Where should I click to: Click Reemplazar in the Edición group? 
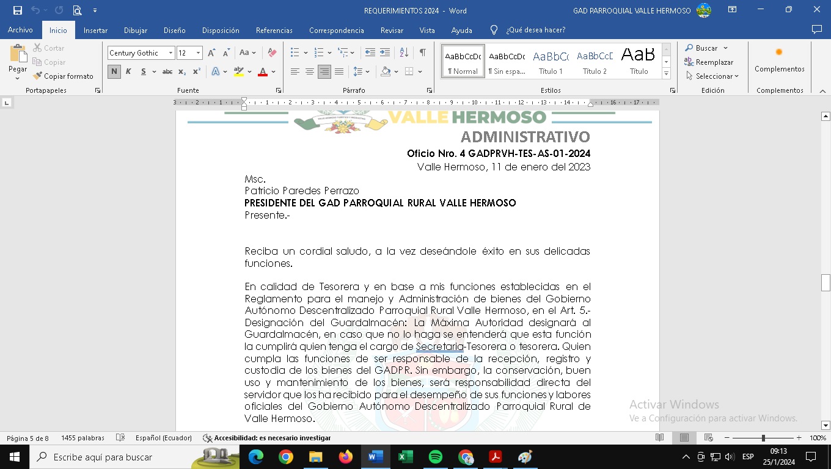click(x=709, y=62)
